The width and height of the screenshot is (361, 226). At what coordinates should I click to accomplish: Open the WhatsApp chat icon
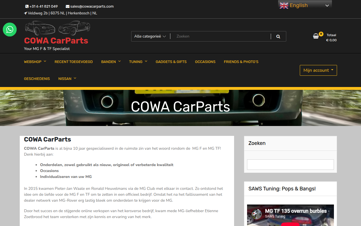tap(10, 29)
